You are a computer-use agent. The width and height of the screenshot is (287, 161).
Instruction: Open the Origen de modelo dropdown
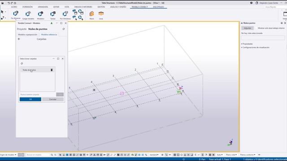8,155
